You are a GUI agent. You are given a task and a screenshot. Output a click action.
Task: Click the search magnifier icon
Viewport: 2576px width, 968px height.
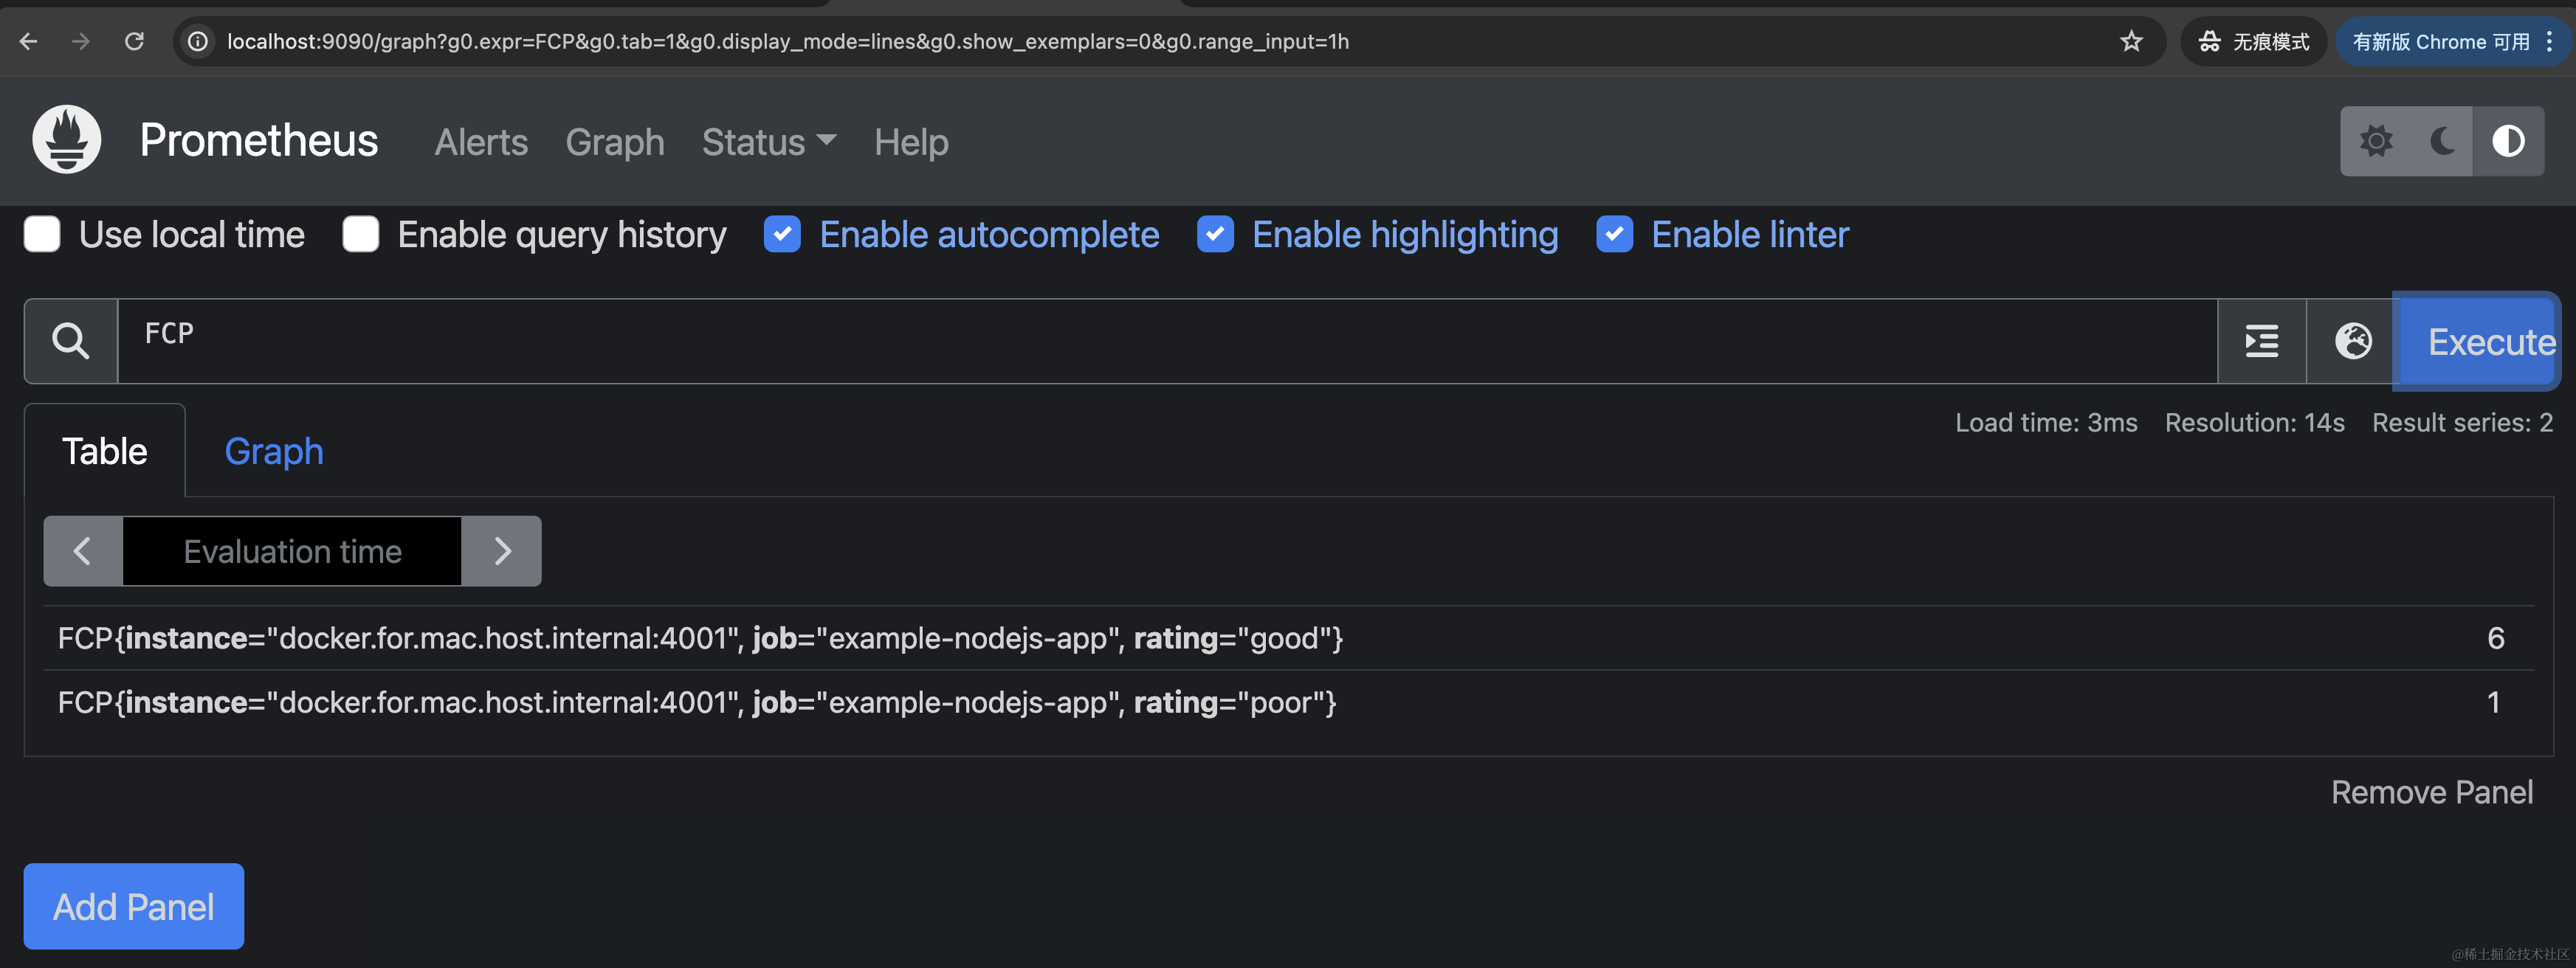click(x=70, y=341)
